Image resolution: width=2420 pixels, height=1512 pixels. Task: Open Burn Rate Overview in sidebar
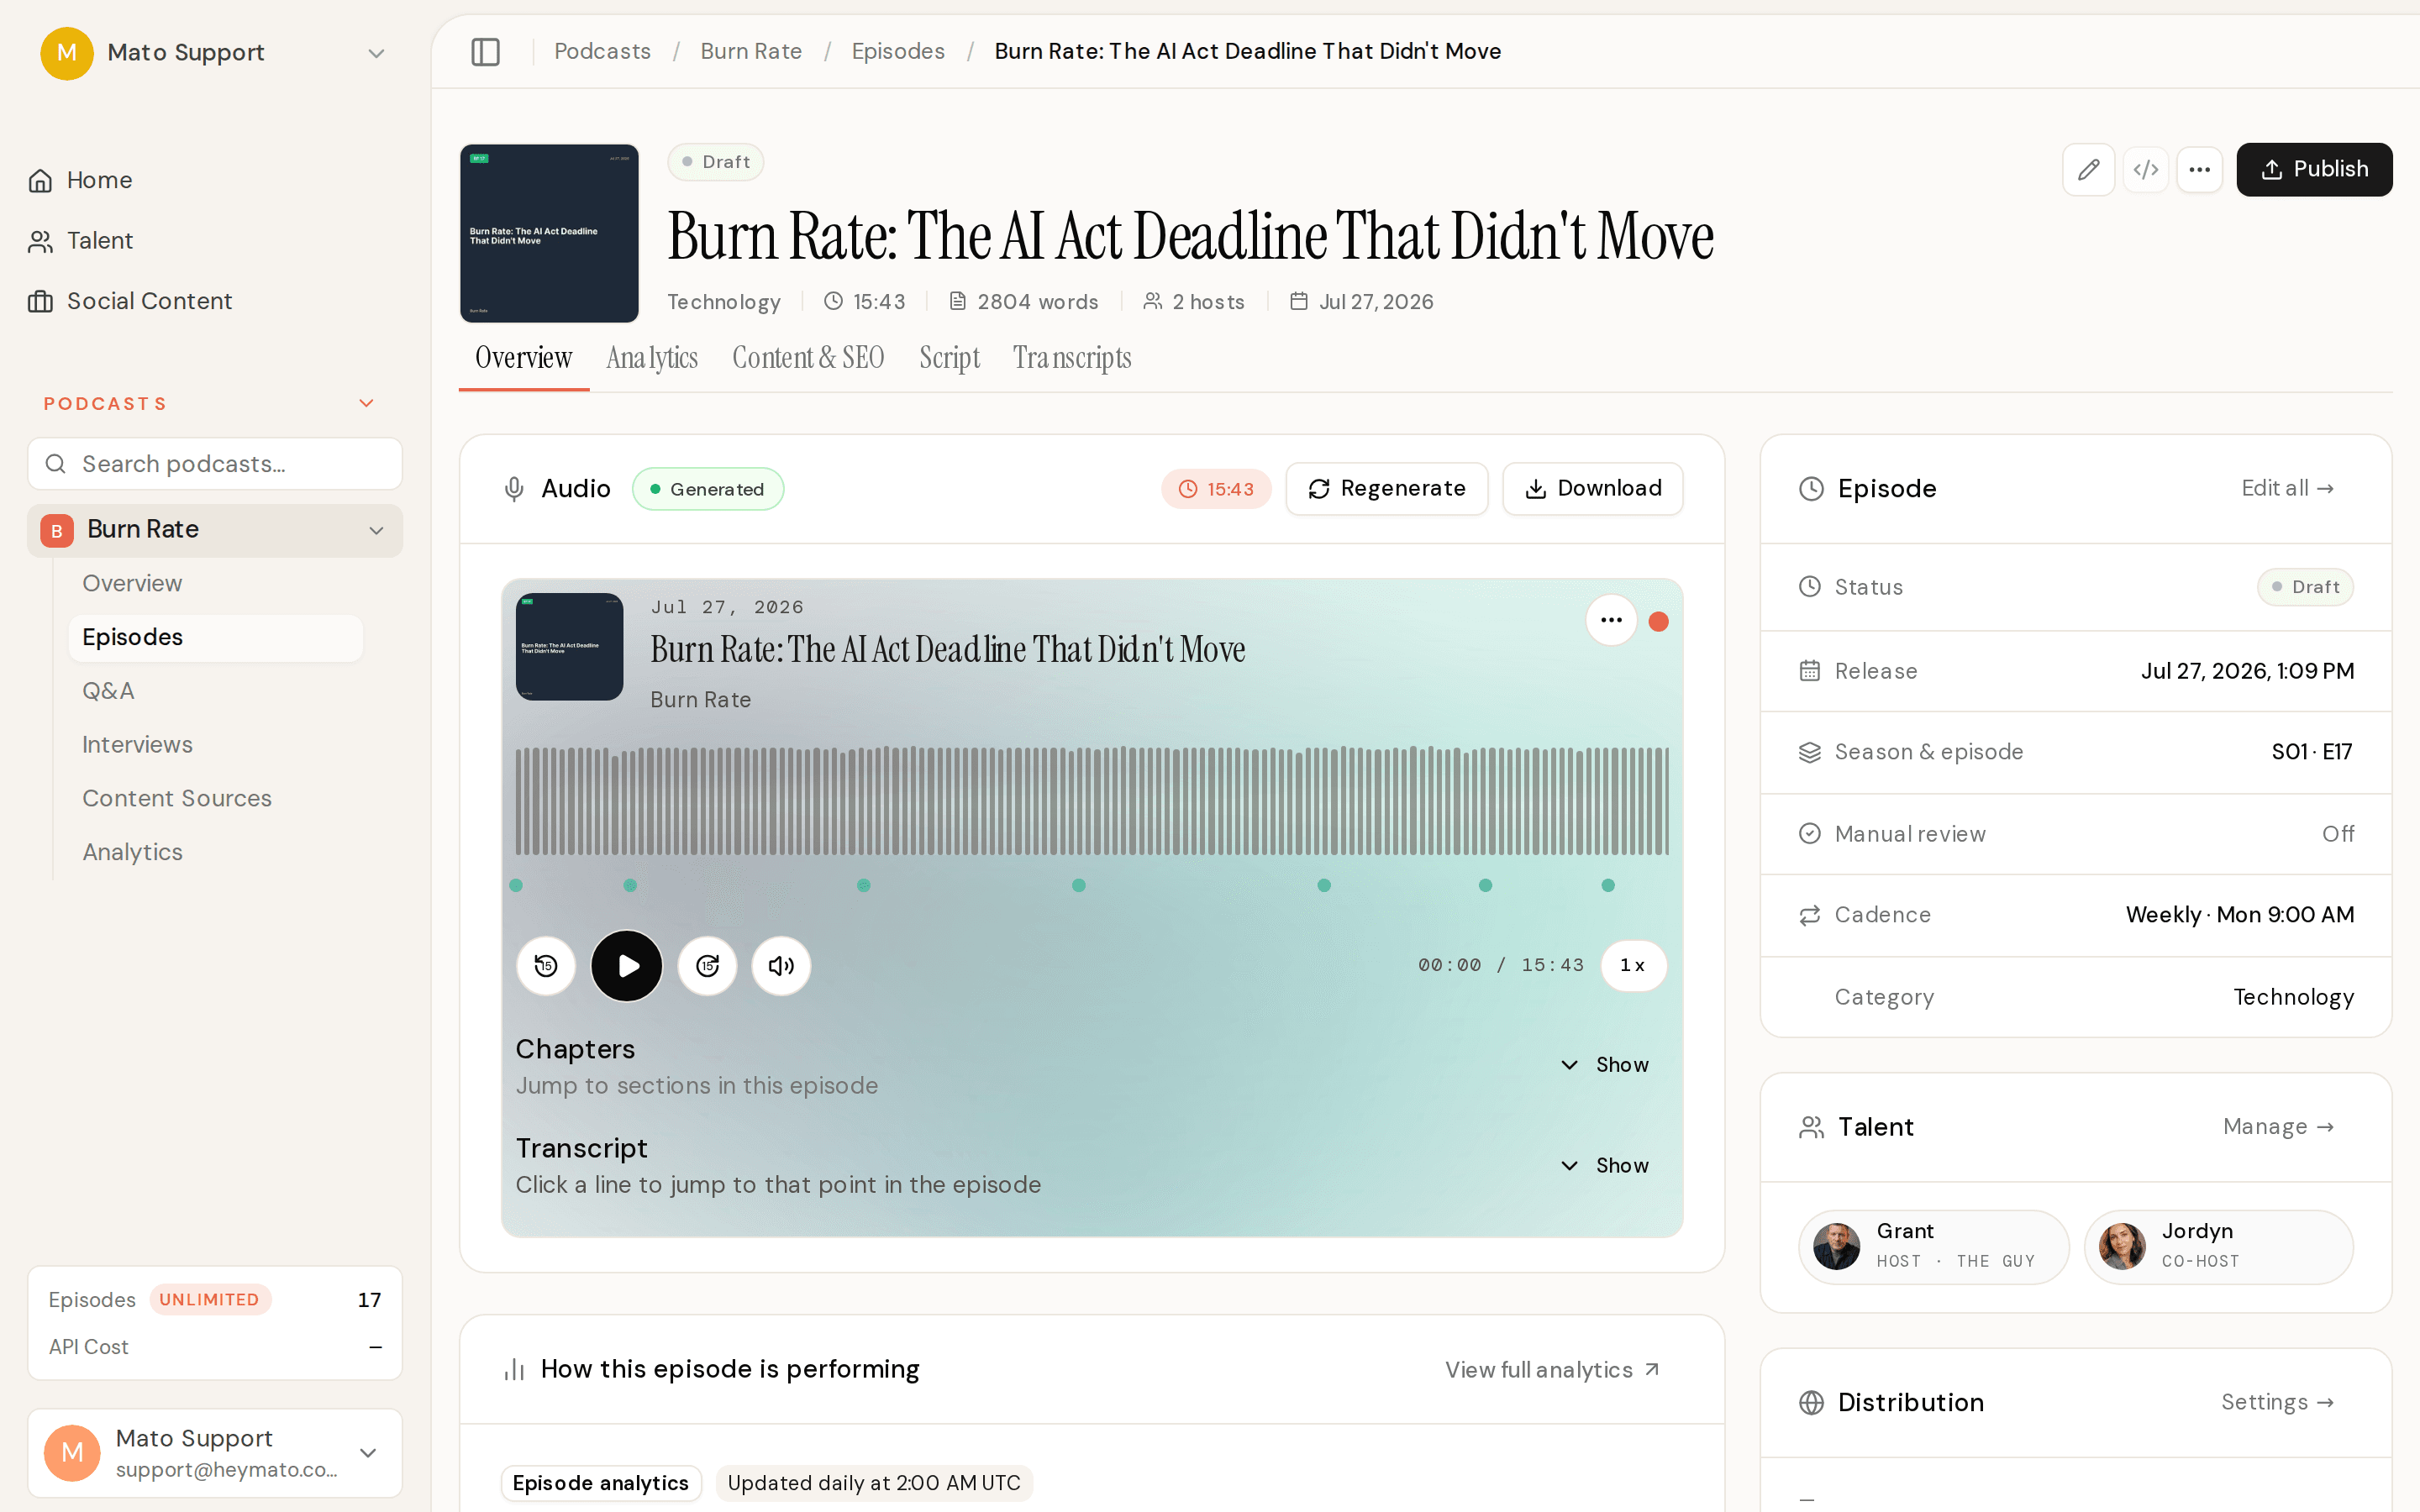[132, 583]
